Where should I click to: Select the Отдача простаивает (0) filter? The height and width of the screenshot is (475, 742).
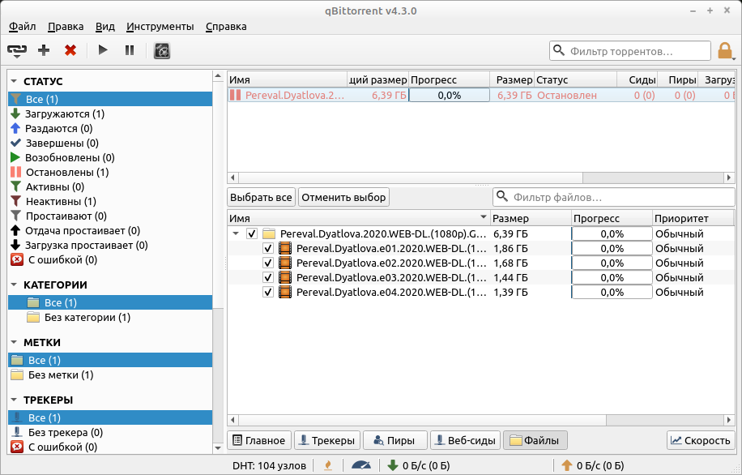110,231
